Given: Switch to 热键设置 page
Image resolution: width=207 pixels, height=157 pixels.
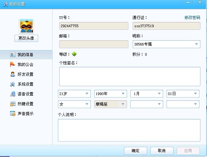Looking at the screenshot, I should (26, 104).
